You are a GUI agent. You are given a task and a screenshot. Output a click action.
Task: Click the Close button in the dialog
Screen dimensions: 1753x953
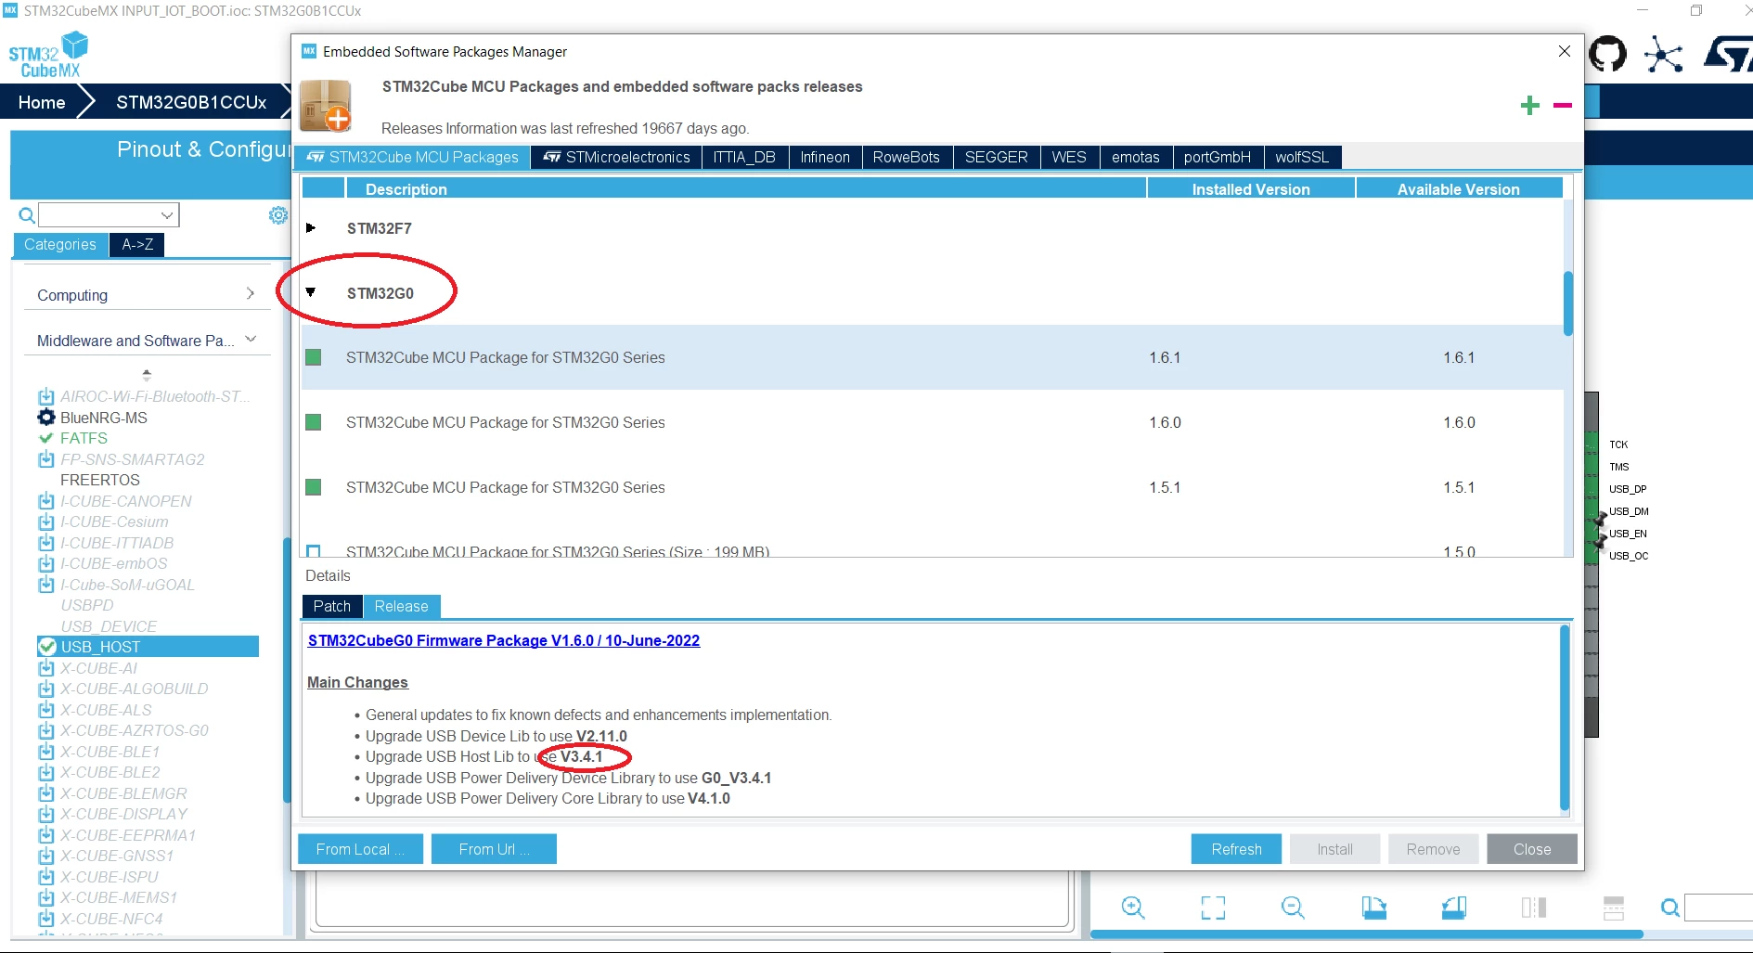(x=1532, y=849)
